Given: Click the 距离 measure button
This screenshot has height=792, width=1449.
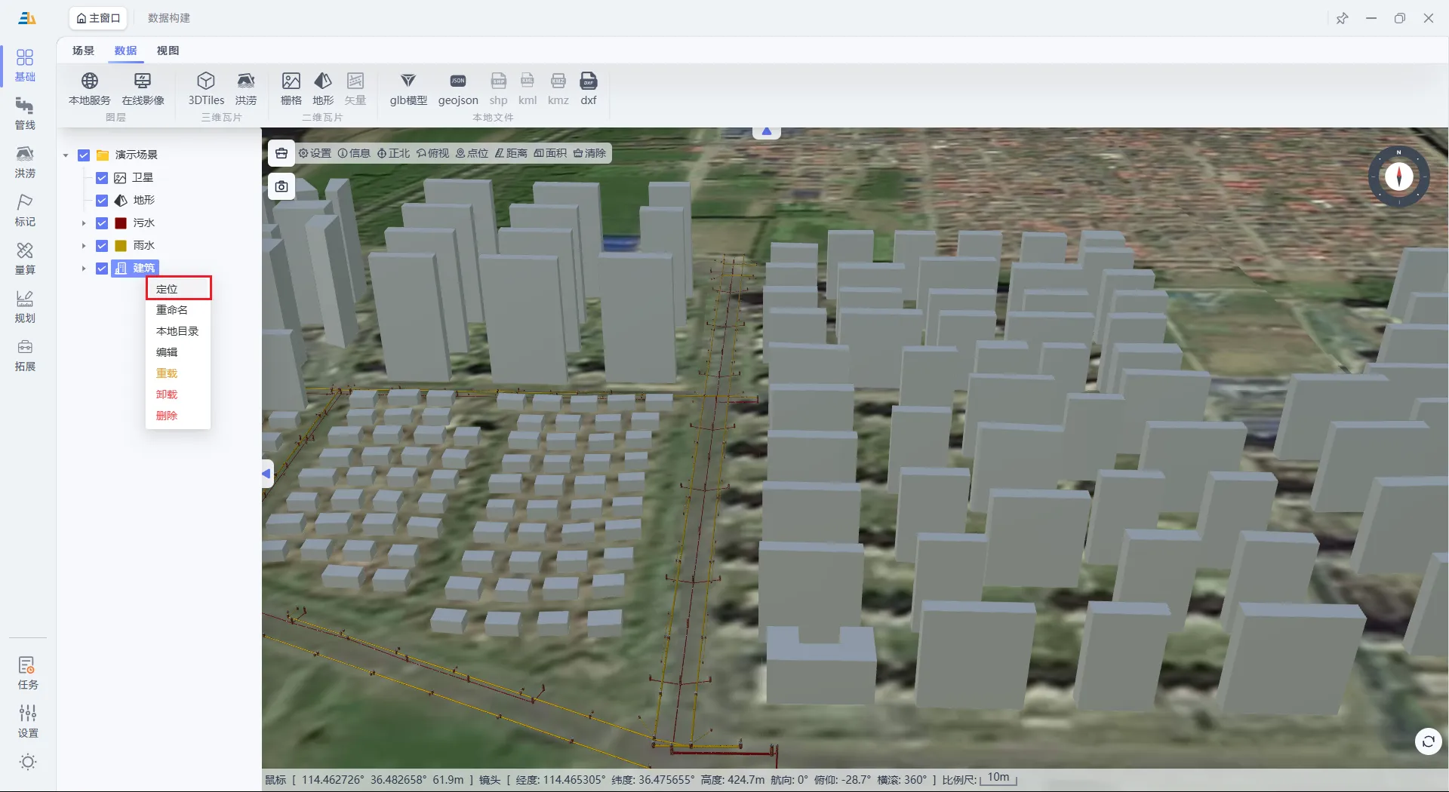Looking at the screenshot, I should coord(511,153).
